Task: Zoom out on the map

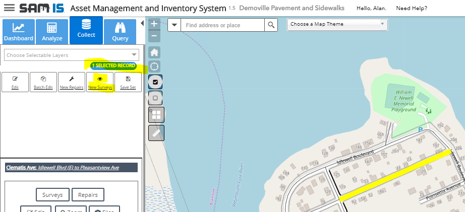Action: coord(155,36)
